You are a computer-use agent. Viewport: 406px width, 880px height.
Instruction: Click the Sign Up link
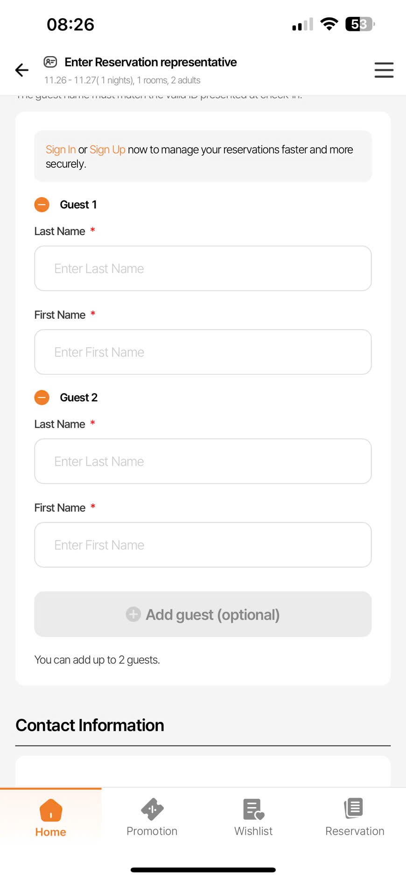click(x=107, y=150)
